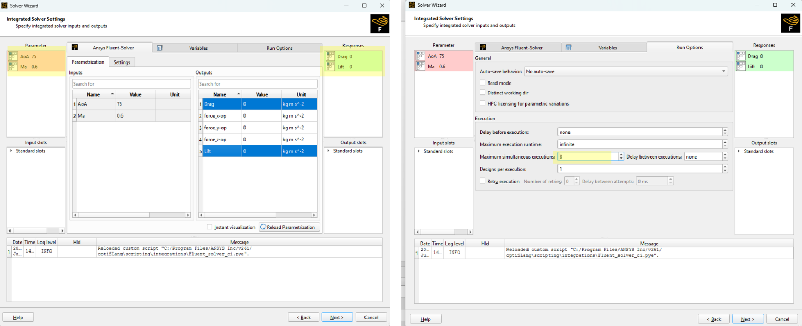The image size is (802, 326).
Task: Select force_x-op output row
Action: click(258, 115)
